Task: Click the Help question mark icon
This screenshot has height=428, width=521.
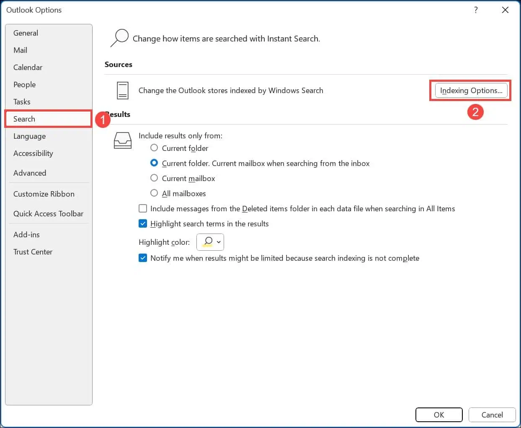Action: pos(476,10)
